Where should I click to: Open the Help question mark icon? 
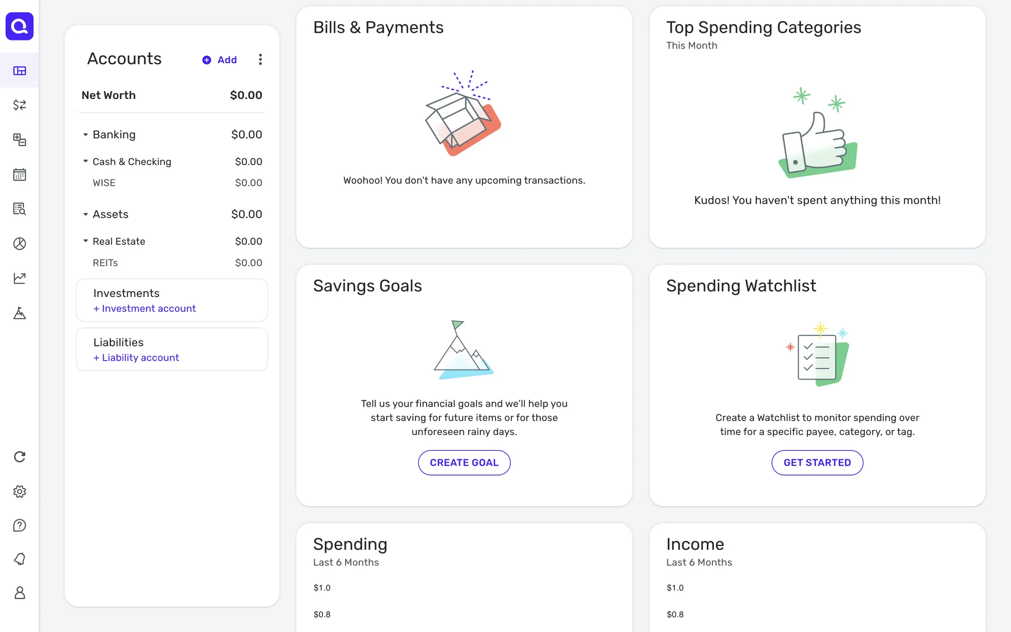point(19,526)
